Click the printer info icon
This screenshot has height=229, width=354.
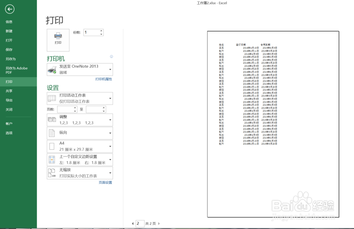(x=111, y=57)
